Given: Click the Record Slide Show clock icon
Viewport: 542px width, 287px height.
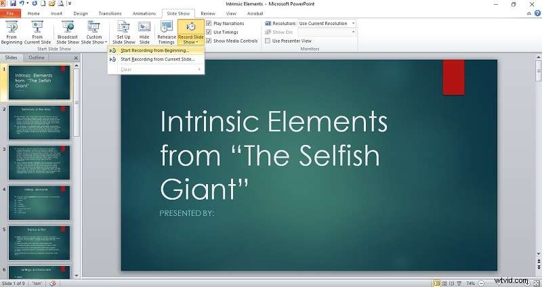Looking at the screenshot, I should [191, 27].
